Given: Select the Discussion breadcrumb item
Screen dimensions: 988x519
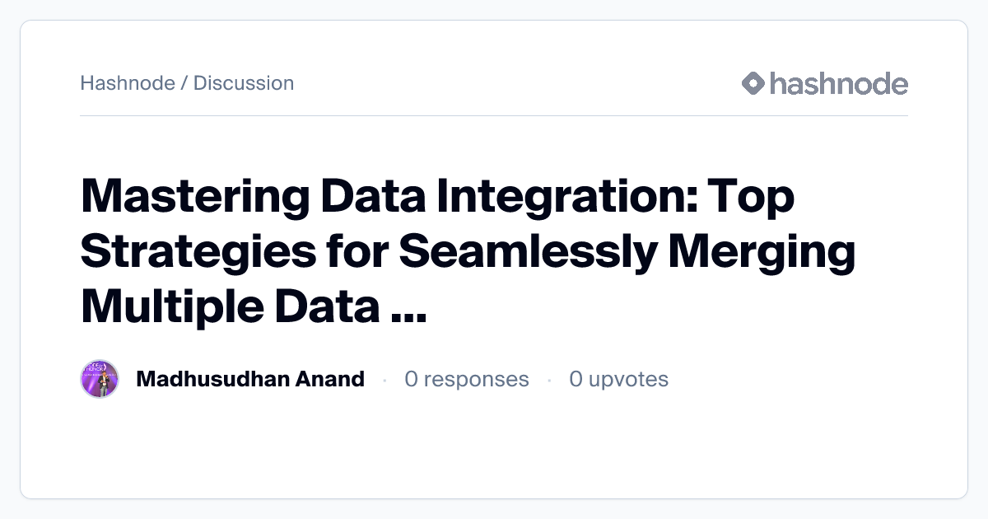Looking at the screenshot, I should [x=244, y=83].
